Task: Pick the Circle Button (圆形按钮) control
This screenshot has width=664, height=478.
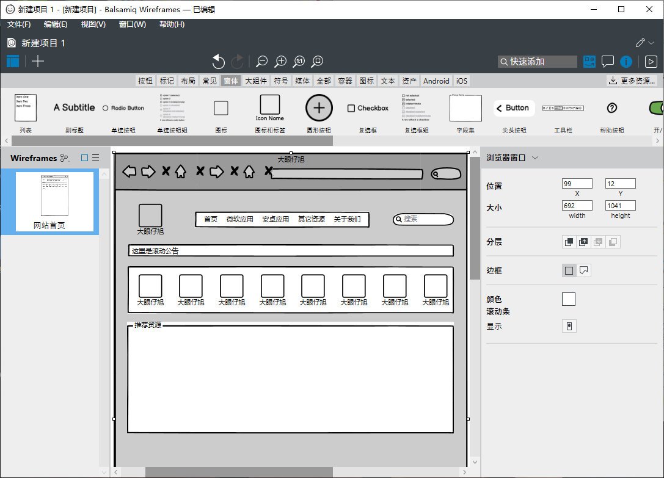Action: point(319,108)
